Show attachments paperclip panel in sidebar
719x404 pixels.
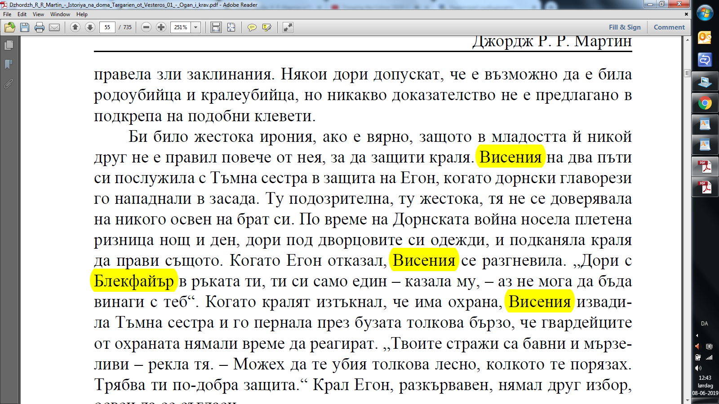coord(9,83)
